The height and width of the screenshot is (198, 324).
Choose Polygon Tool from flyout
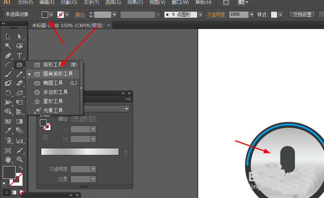[x=53, y=92]
